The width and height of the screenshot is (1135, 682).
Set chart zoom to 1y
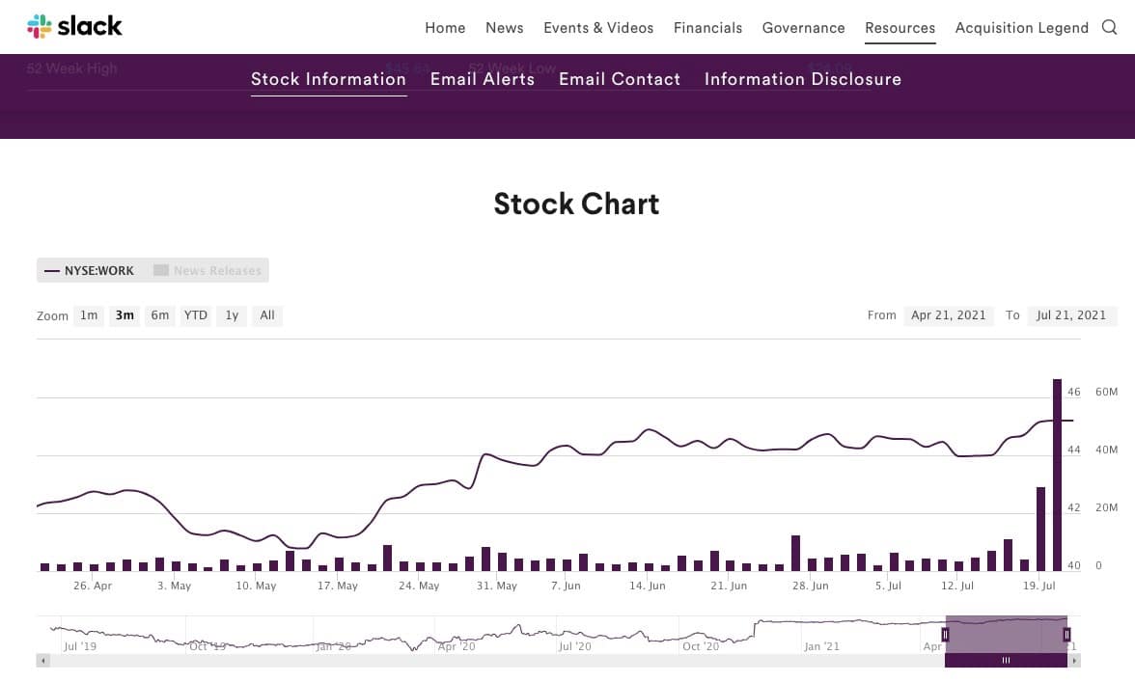click(232, 315)
